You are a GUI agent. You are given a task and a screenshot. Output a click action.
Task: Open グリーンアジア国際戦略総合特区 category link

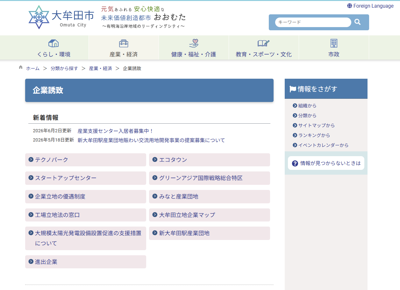pyautogui.click(x=210, y=178)
